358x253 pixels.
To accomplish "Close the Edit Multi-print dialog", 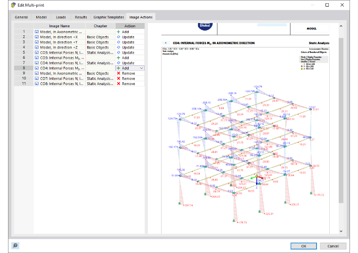I will [342, 5].
